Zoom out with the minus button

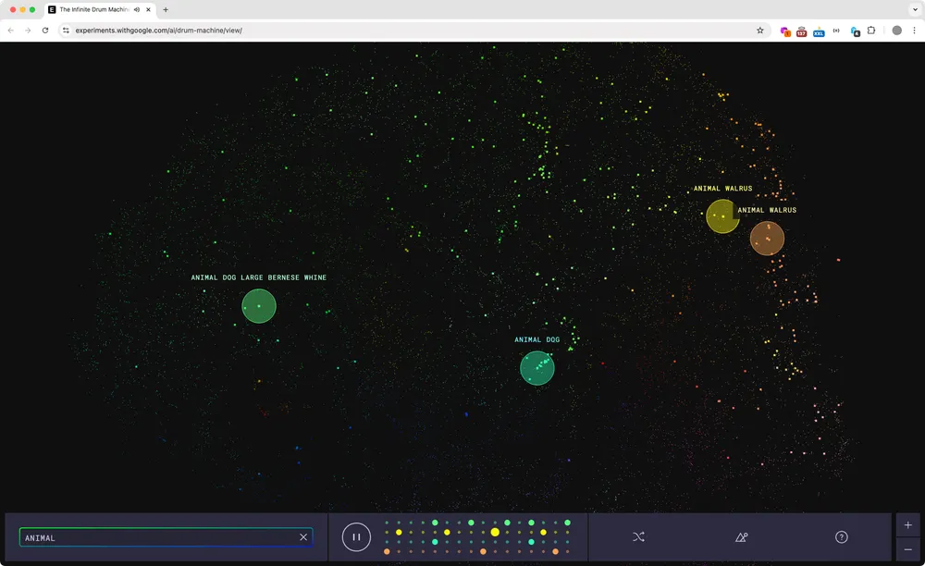pos(908,549)
